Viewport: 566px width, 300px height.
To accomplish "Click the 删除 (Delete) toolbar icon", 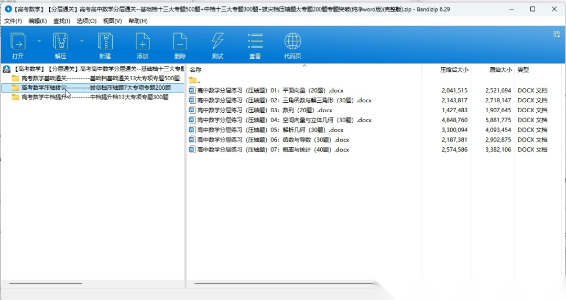I will (180, 42).
